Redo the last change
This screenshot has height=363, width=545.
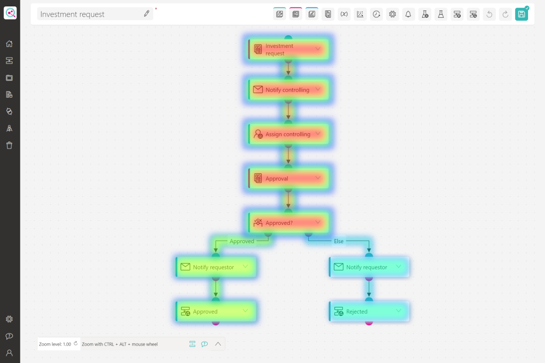pyautogui.click(x=505, y=14)
